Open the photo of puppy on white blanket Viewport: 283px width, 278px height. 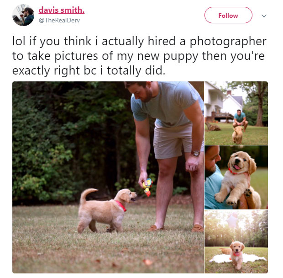236,242
